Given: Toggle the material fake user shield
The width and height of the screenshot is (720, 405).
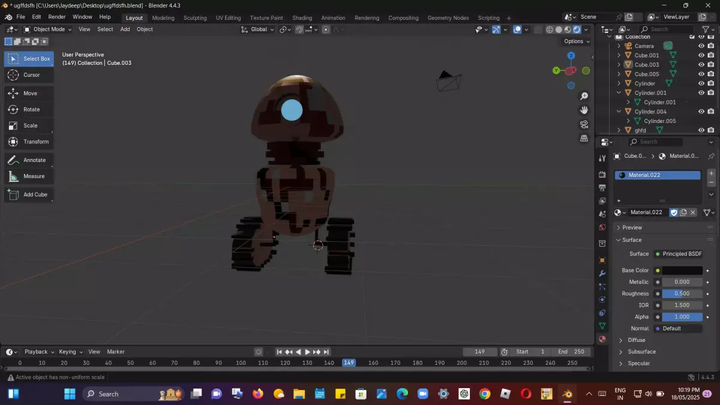Looking at the screenshot, I should [674, 212].
